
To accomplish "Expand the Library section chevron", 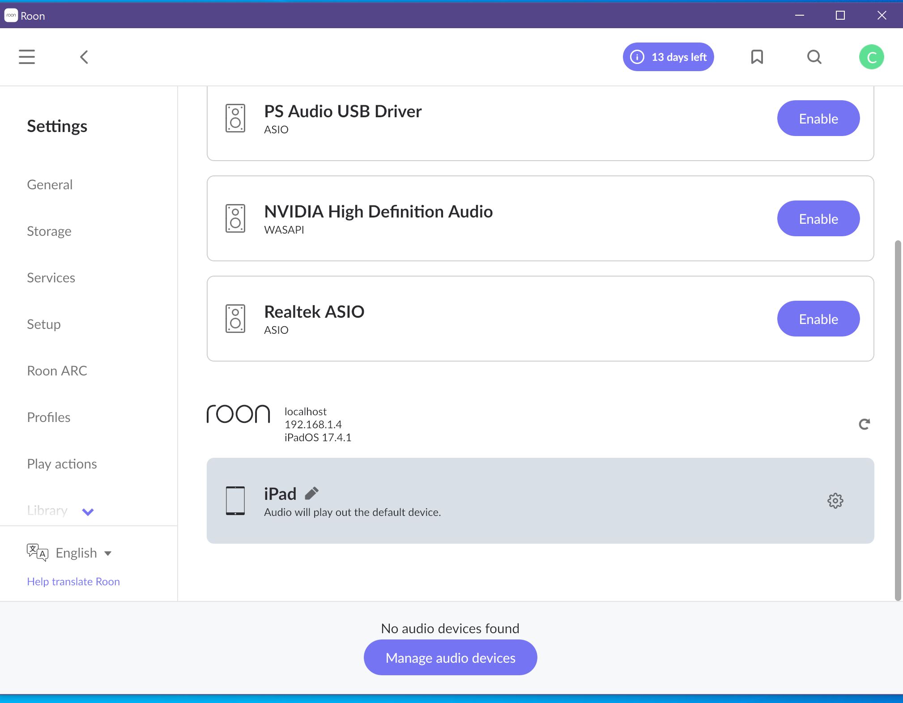I will pos(88,511).
